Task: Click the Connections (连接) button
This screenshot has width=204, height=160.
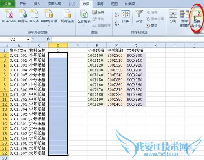Action: [x=98, y=12]
